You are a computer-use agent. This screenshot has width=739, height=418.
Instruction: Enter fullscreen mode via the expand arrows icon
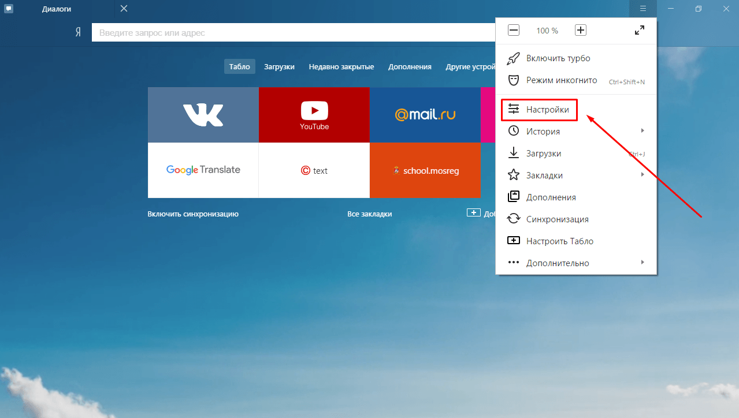click(640, 31)
